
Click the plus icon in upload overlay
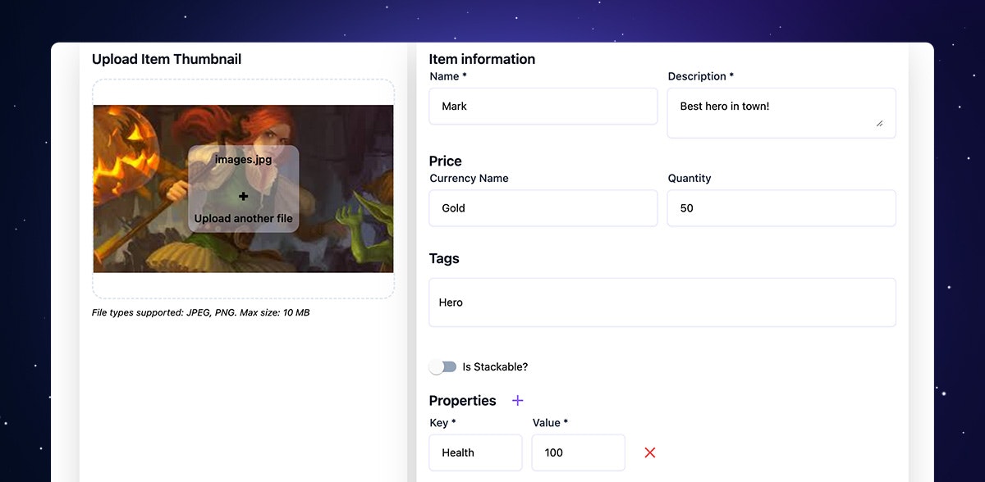pyautogui.click(x=243, y=197)
